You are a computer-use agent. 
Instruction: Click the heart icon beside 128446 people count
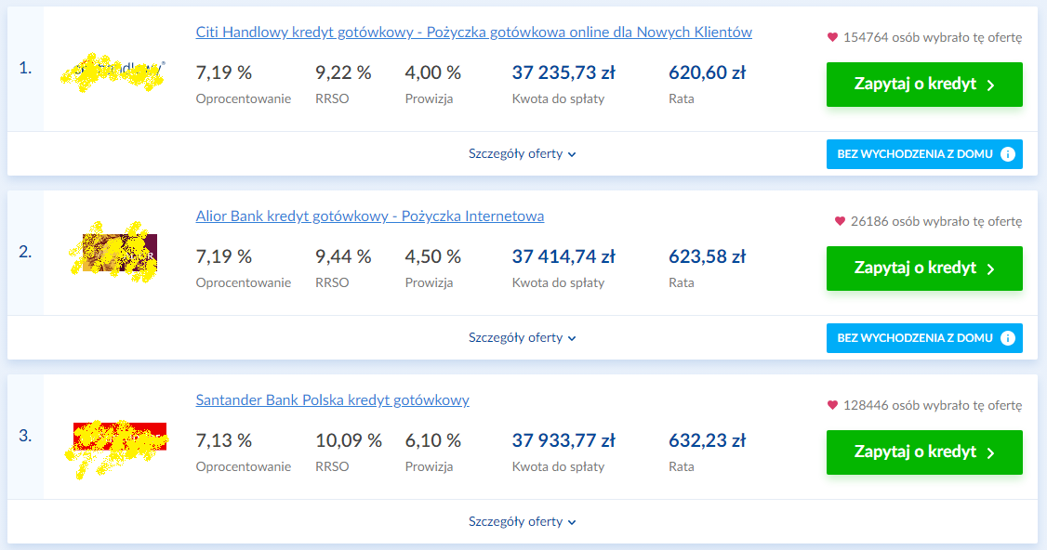point(832,406)
